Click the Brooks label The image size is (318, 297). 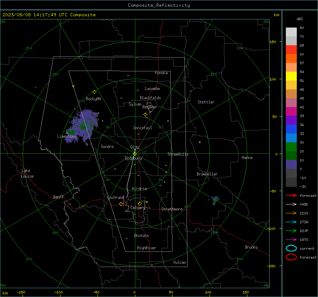[251, 247]
